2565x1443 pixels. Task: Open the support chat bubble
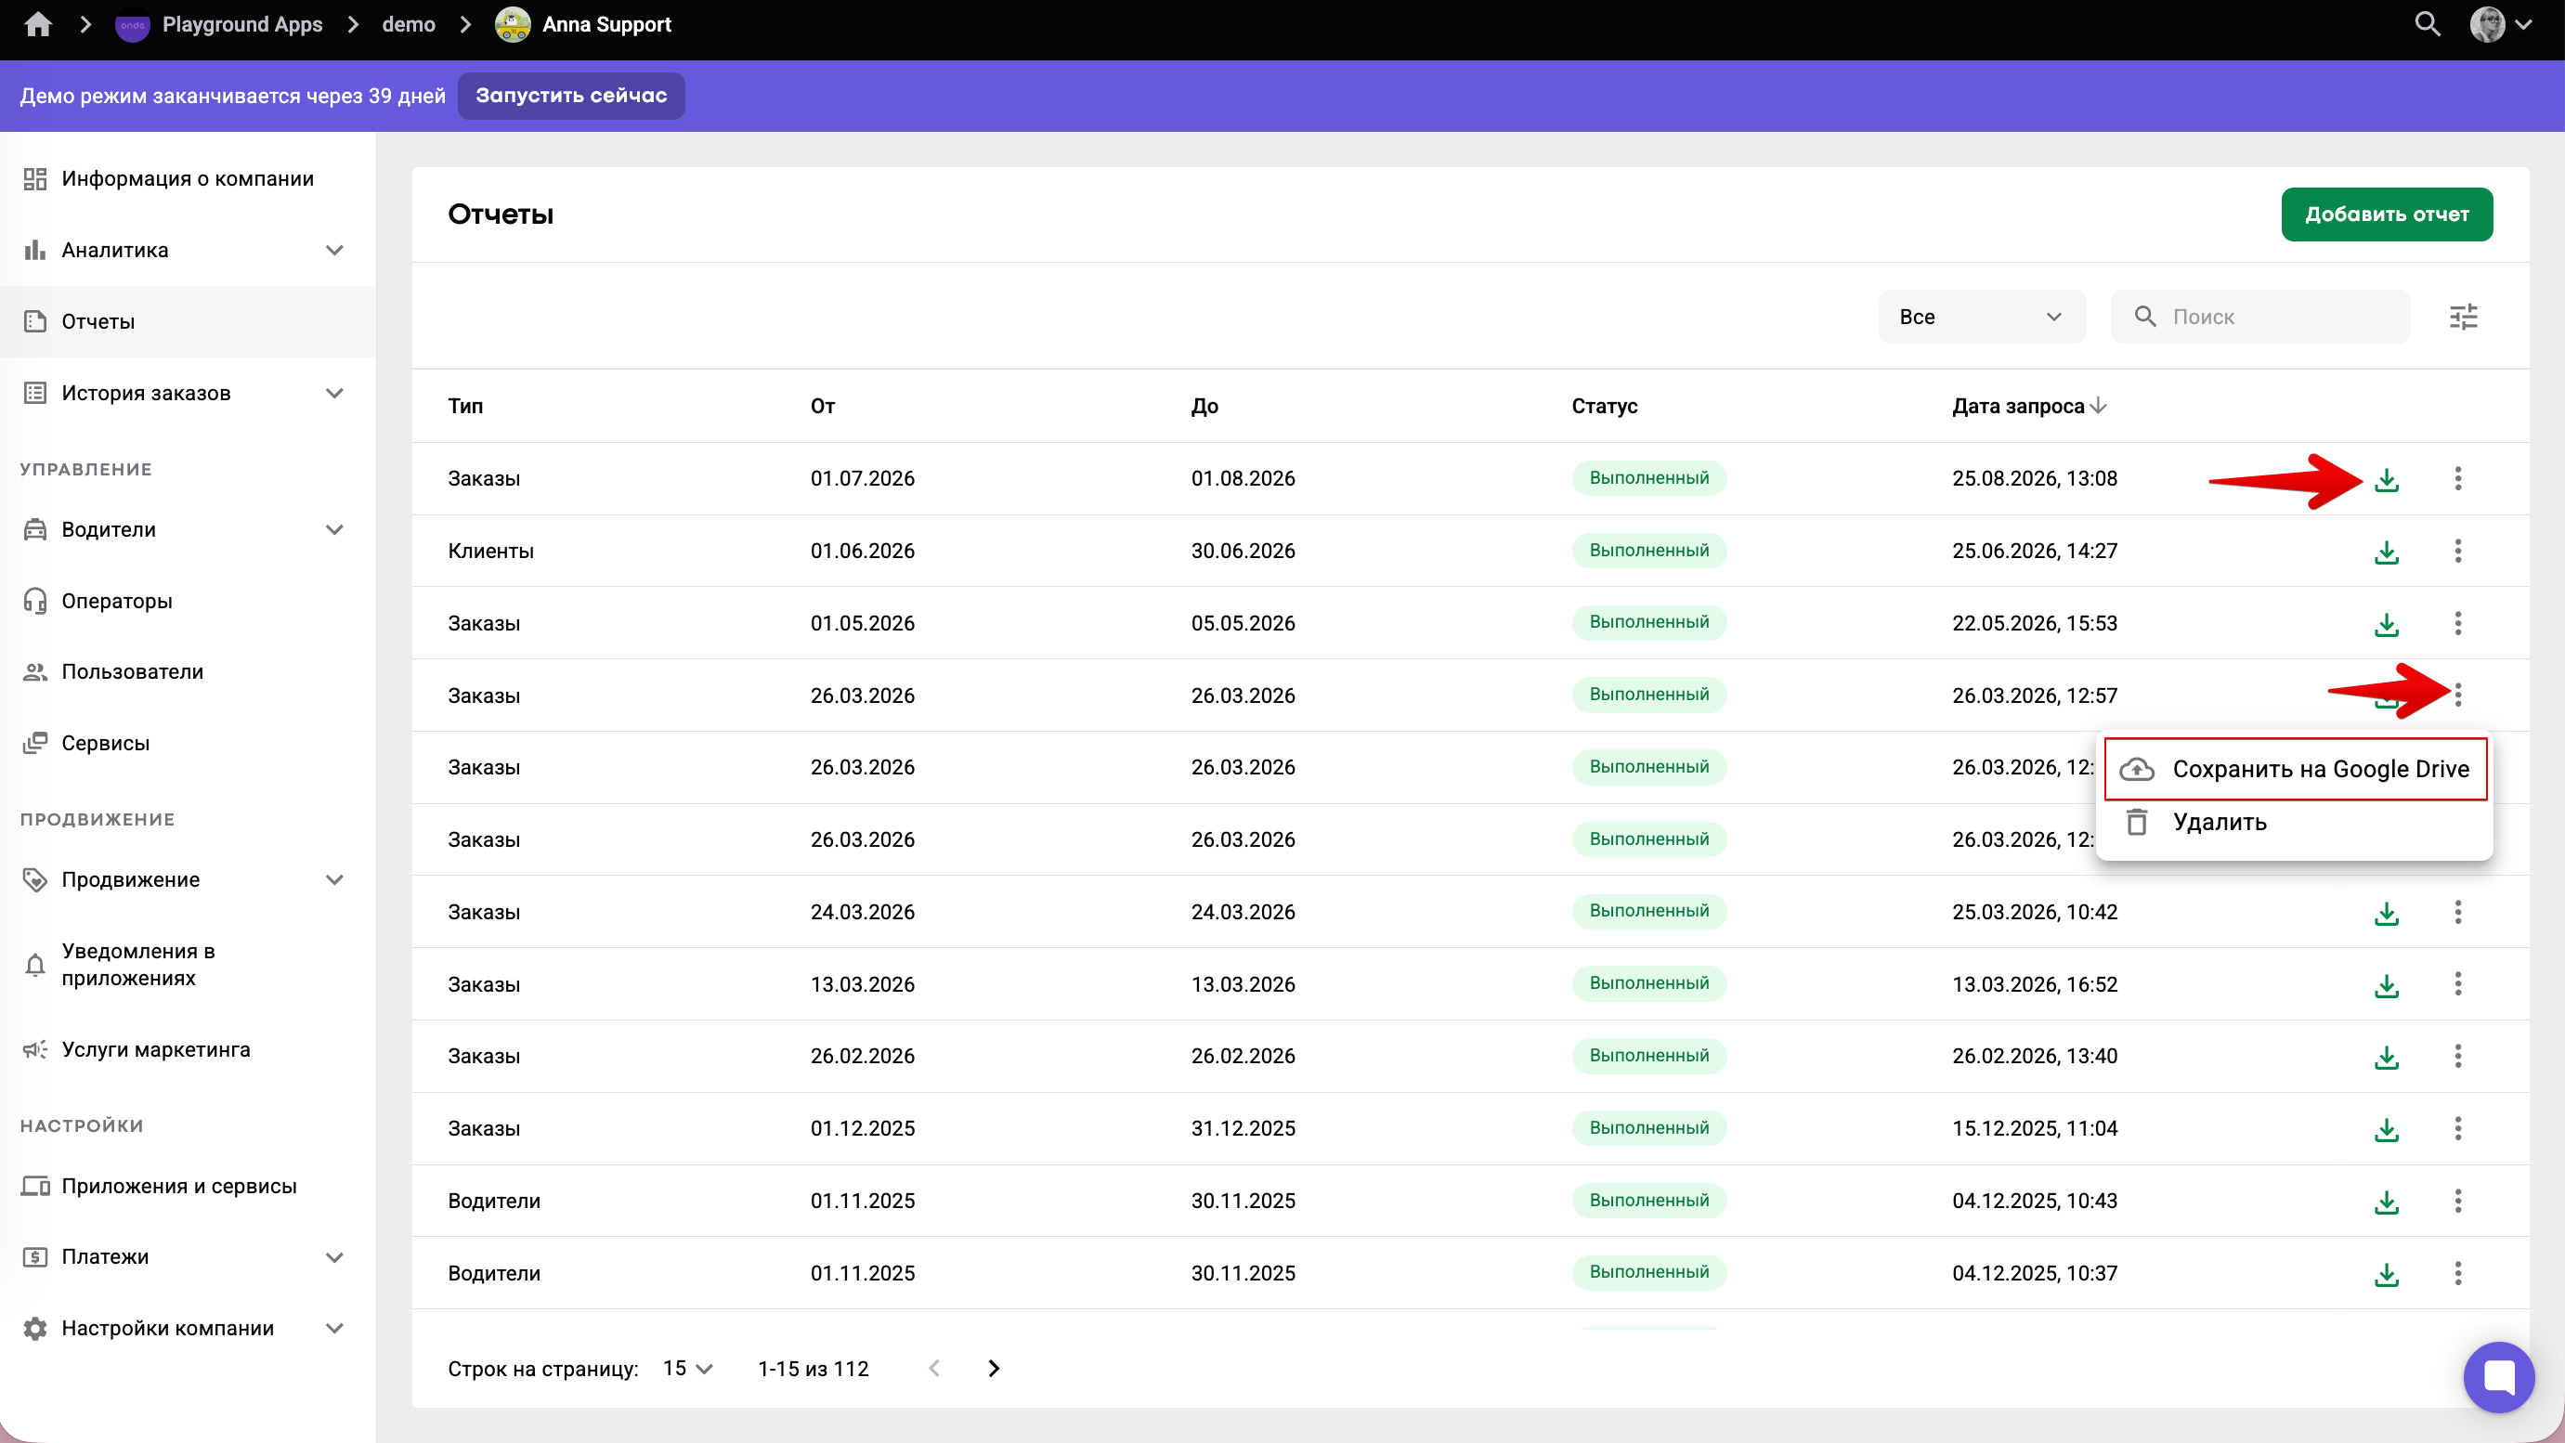[2498, 1377]
